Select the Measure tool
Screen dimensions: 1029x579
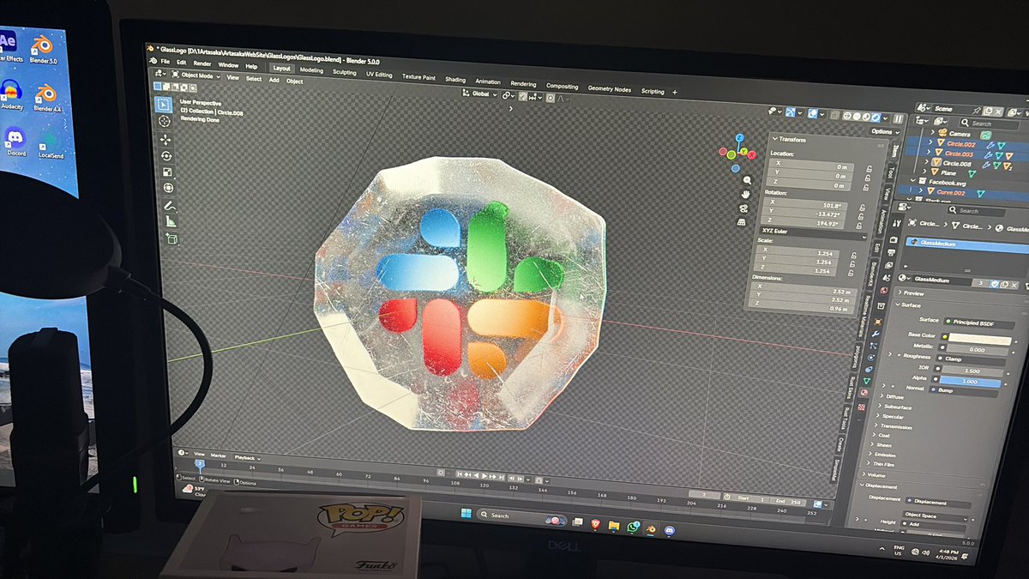[170, 221]
